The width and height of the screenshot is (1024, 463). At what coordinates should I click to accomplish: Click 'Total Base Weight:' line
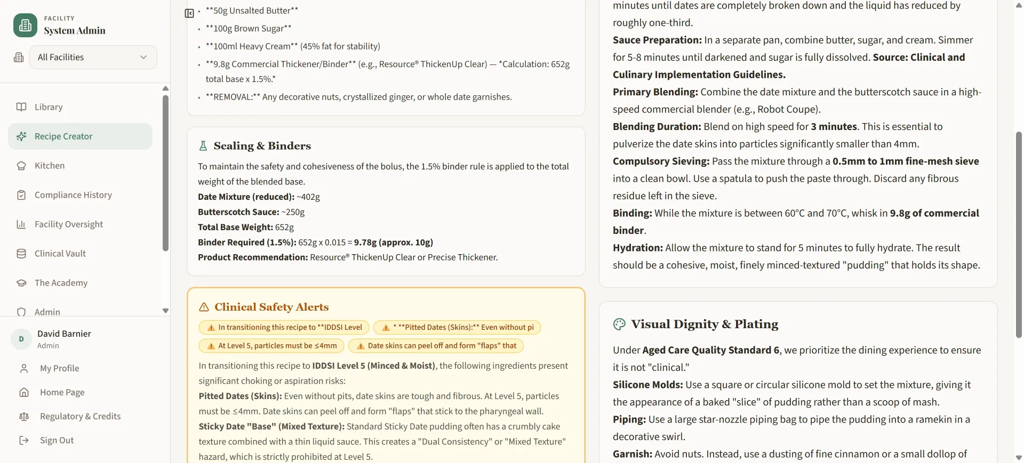point(246,227)
